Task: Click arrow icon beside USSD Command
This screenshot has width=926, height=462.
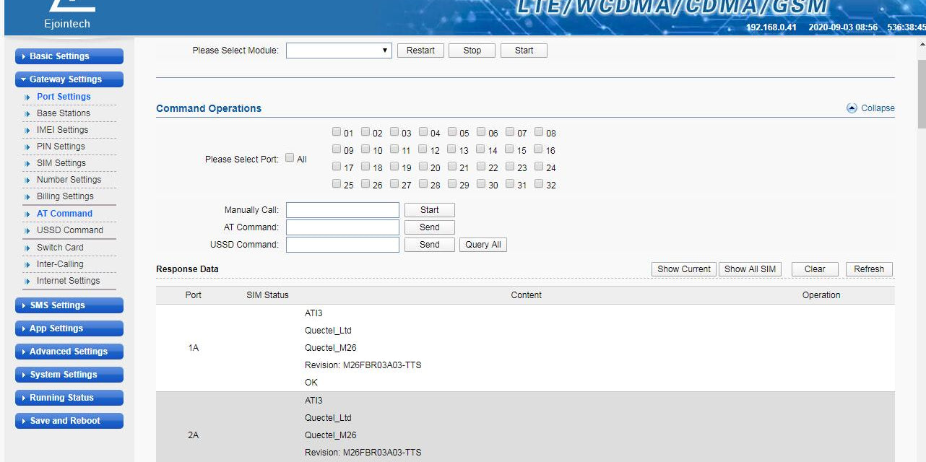Action: (x=27, y=231)
